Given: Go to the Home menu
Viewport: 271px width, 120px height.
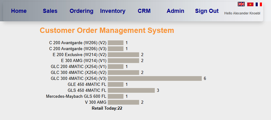Looking at the screenshot, I should coord(19,11).
